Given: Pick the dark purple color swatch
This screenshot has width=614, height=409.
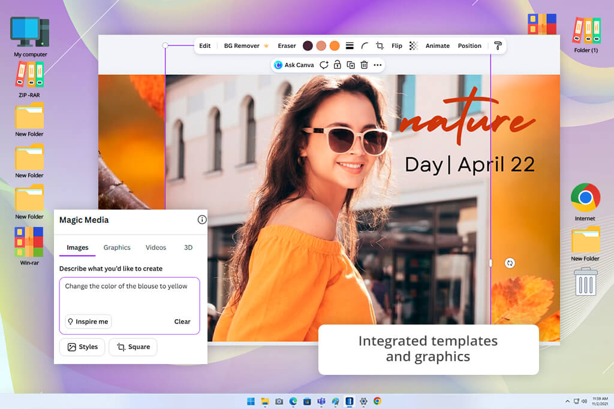Looking at the screenshot, I should click(x=308, y=46).
